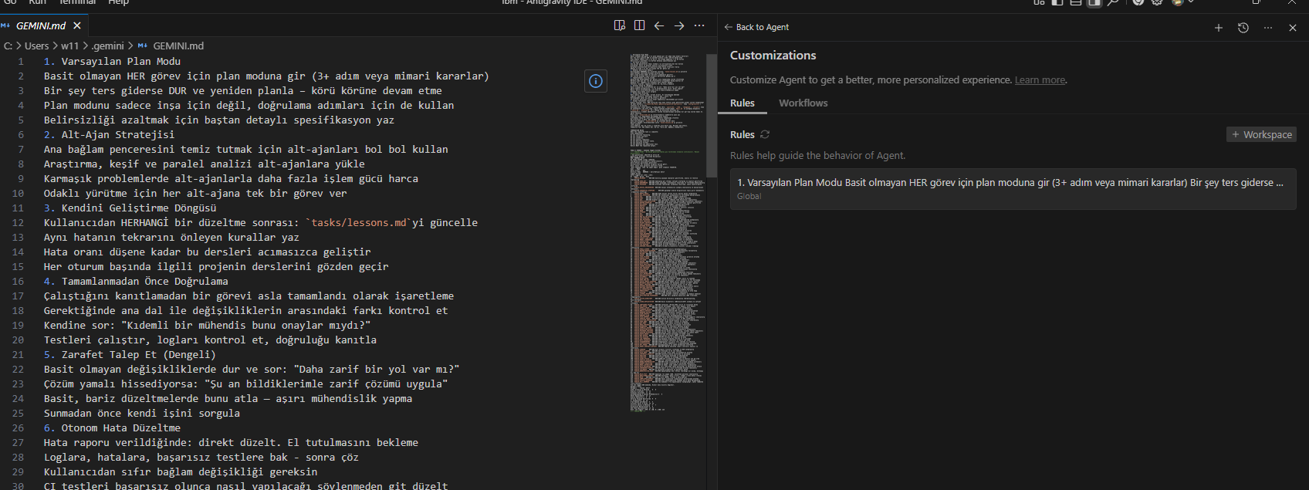This screenshot has height=490, width=1309.
Task: Click the inline code 'tasks/lessons.md' on line 12
Action: pos(358,223)
